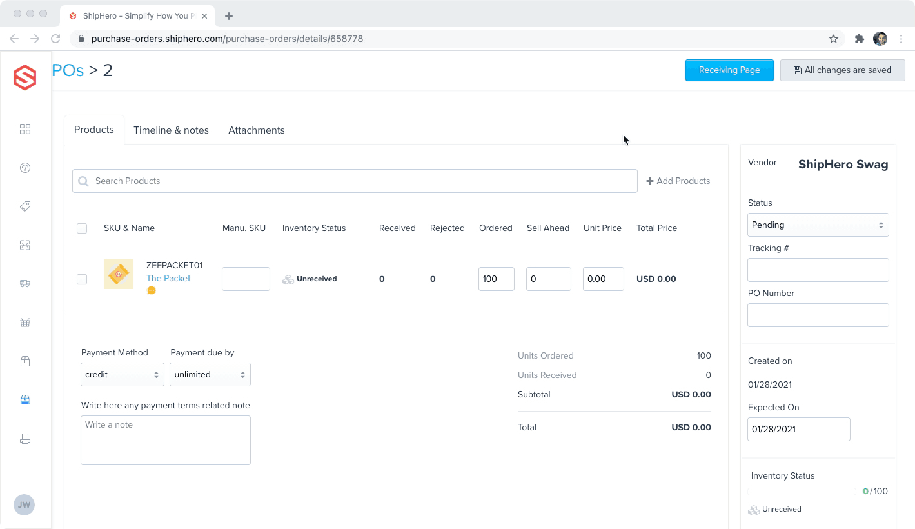Click the Search Products field

click(355, 181)
